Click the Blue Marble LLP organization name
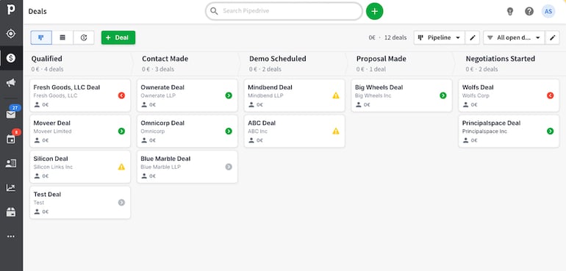The width and height of the screenshot is (566, 271). click(161, 167)
